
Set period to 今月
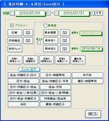point(99,13)
